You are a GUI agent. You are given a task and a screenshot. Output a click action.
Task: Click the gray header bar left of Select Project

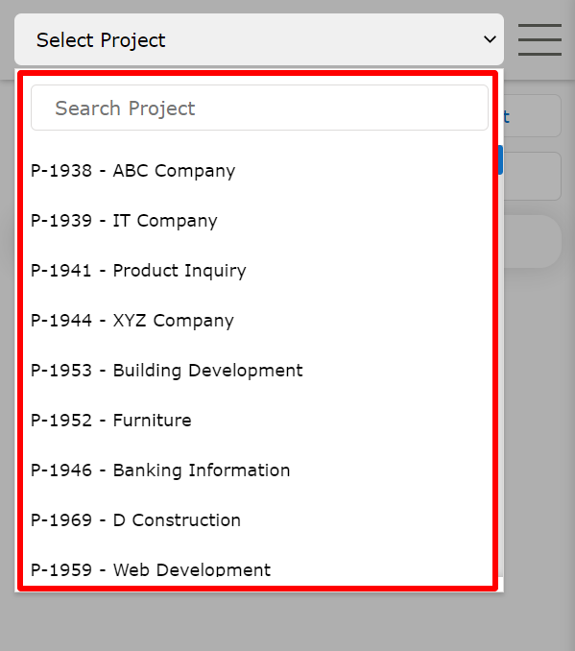click(x=7, y=39)
